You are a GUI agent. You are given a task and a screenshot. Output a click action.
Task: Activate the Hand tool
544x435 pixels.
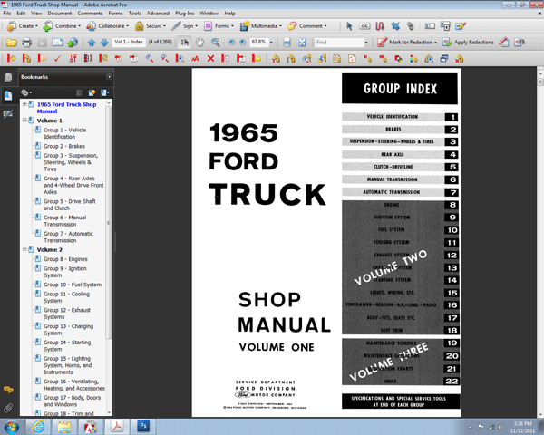(x=199, y=43)
